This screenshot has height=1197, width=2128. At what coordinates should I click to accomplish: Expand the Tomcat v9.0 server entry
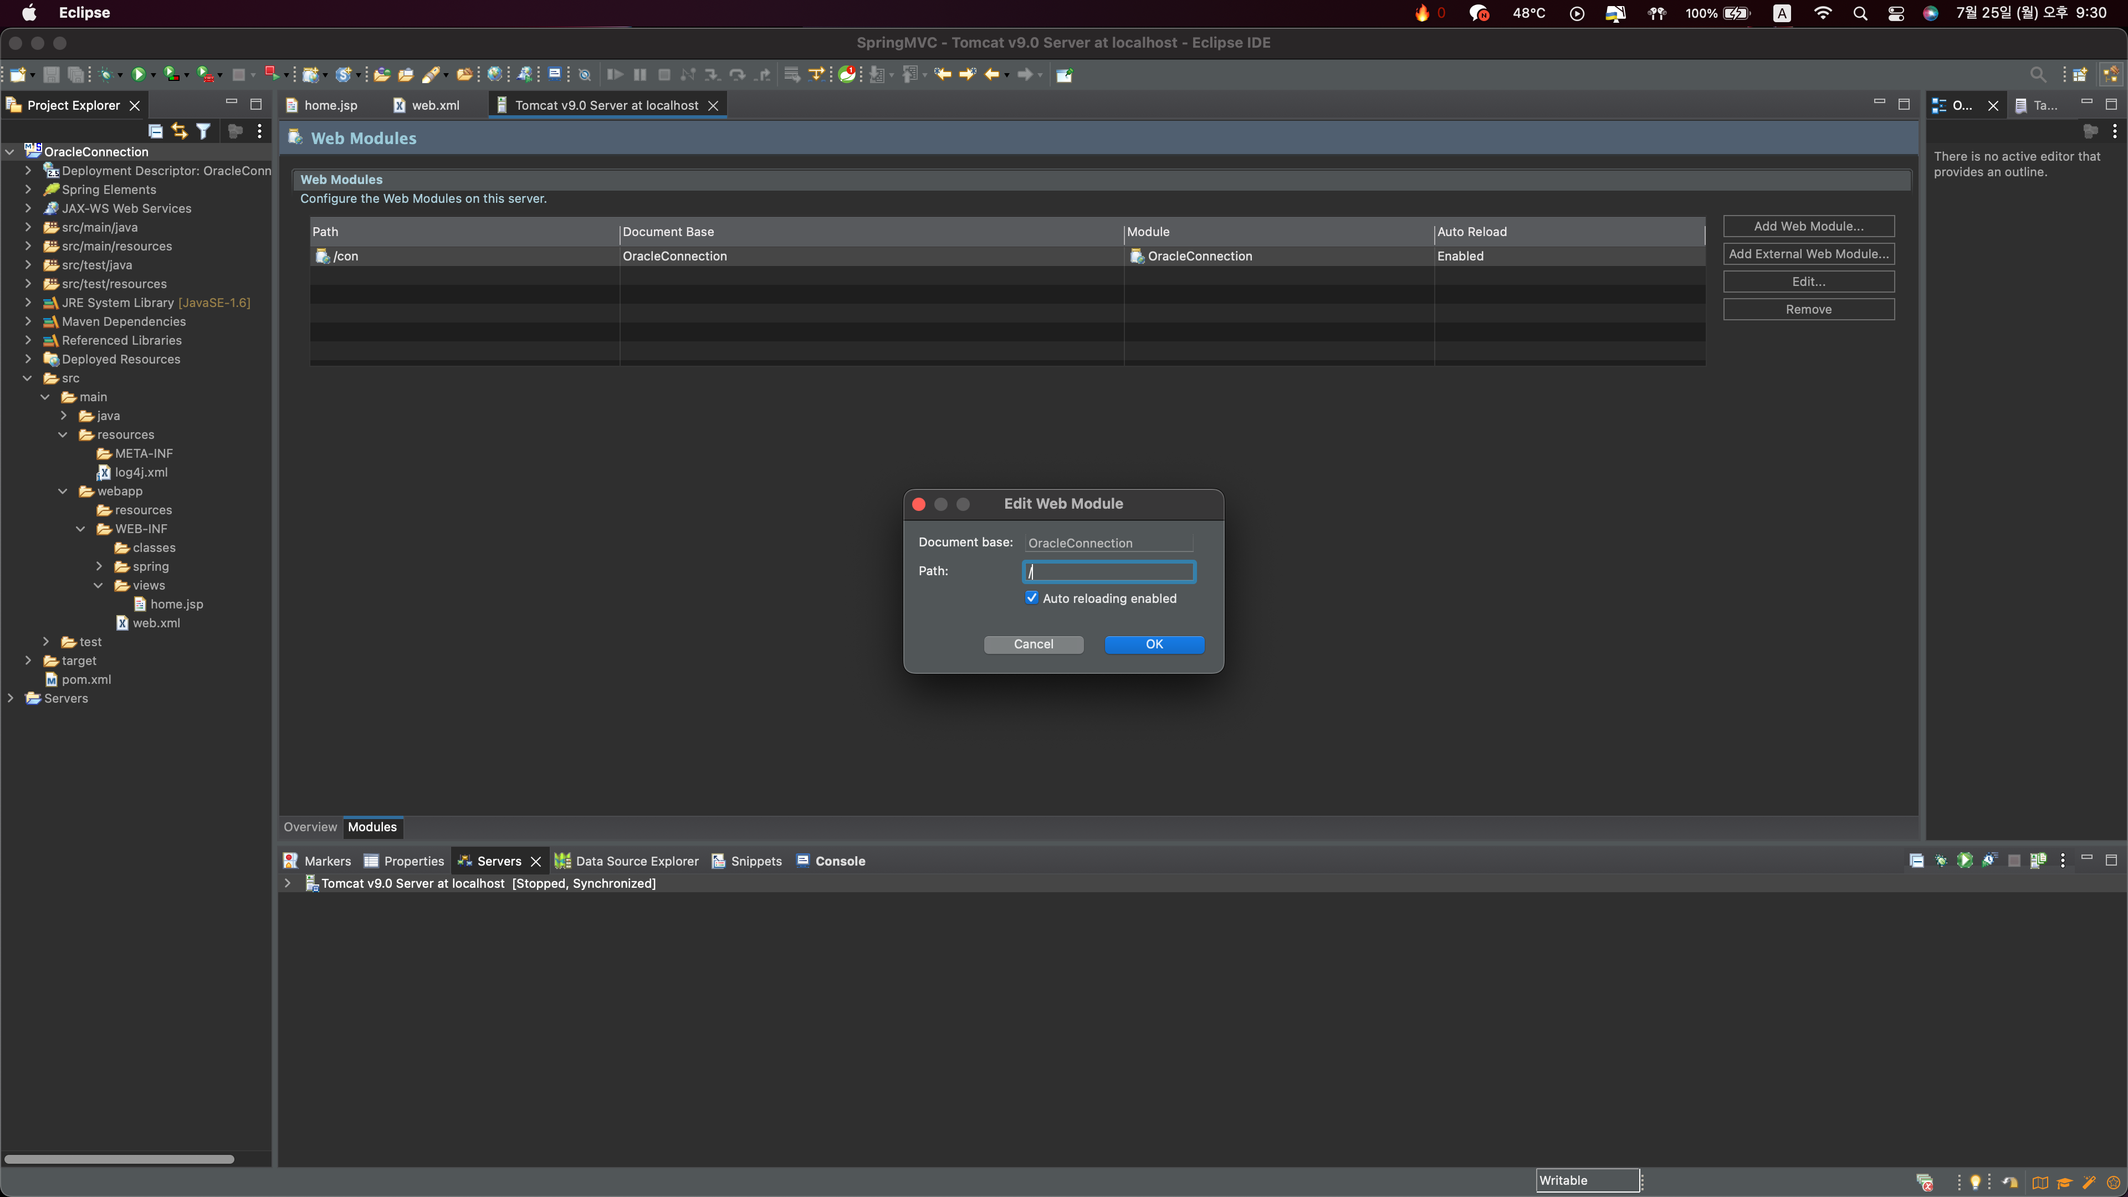[x=288, y=883]
